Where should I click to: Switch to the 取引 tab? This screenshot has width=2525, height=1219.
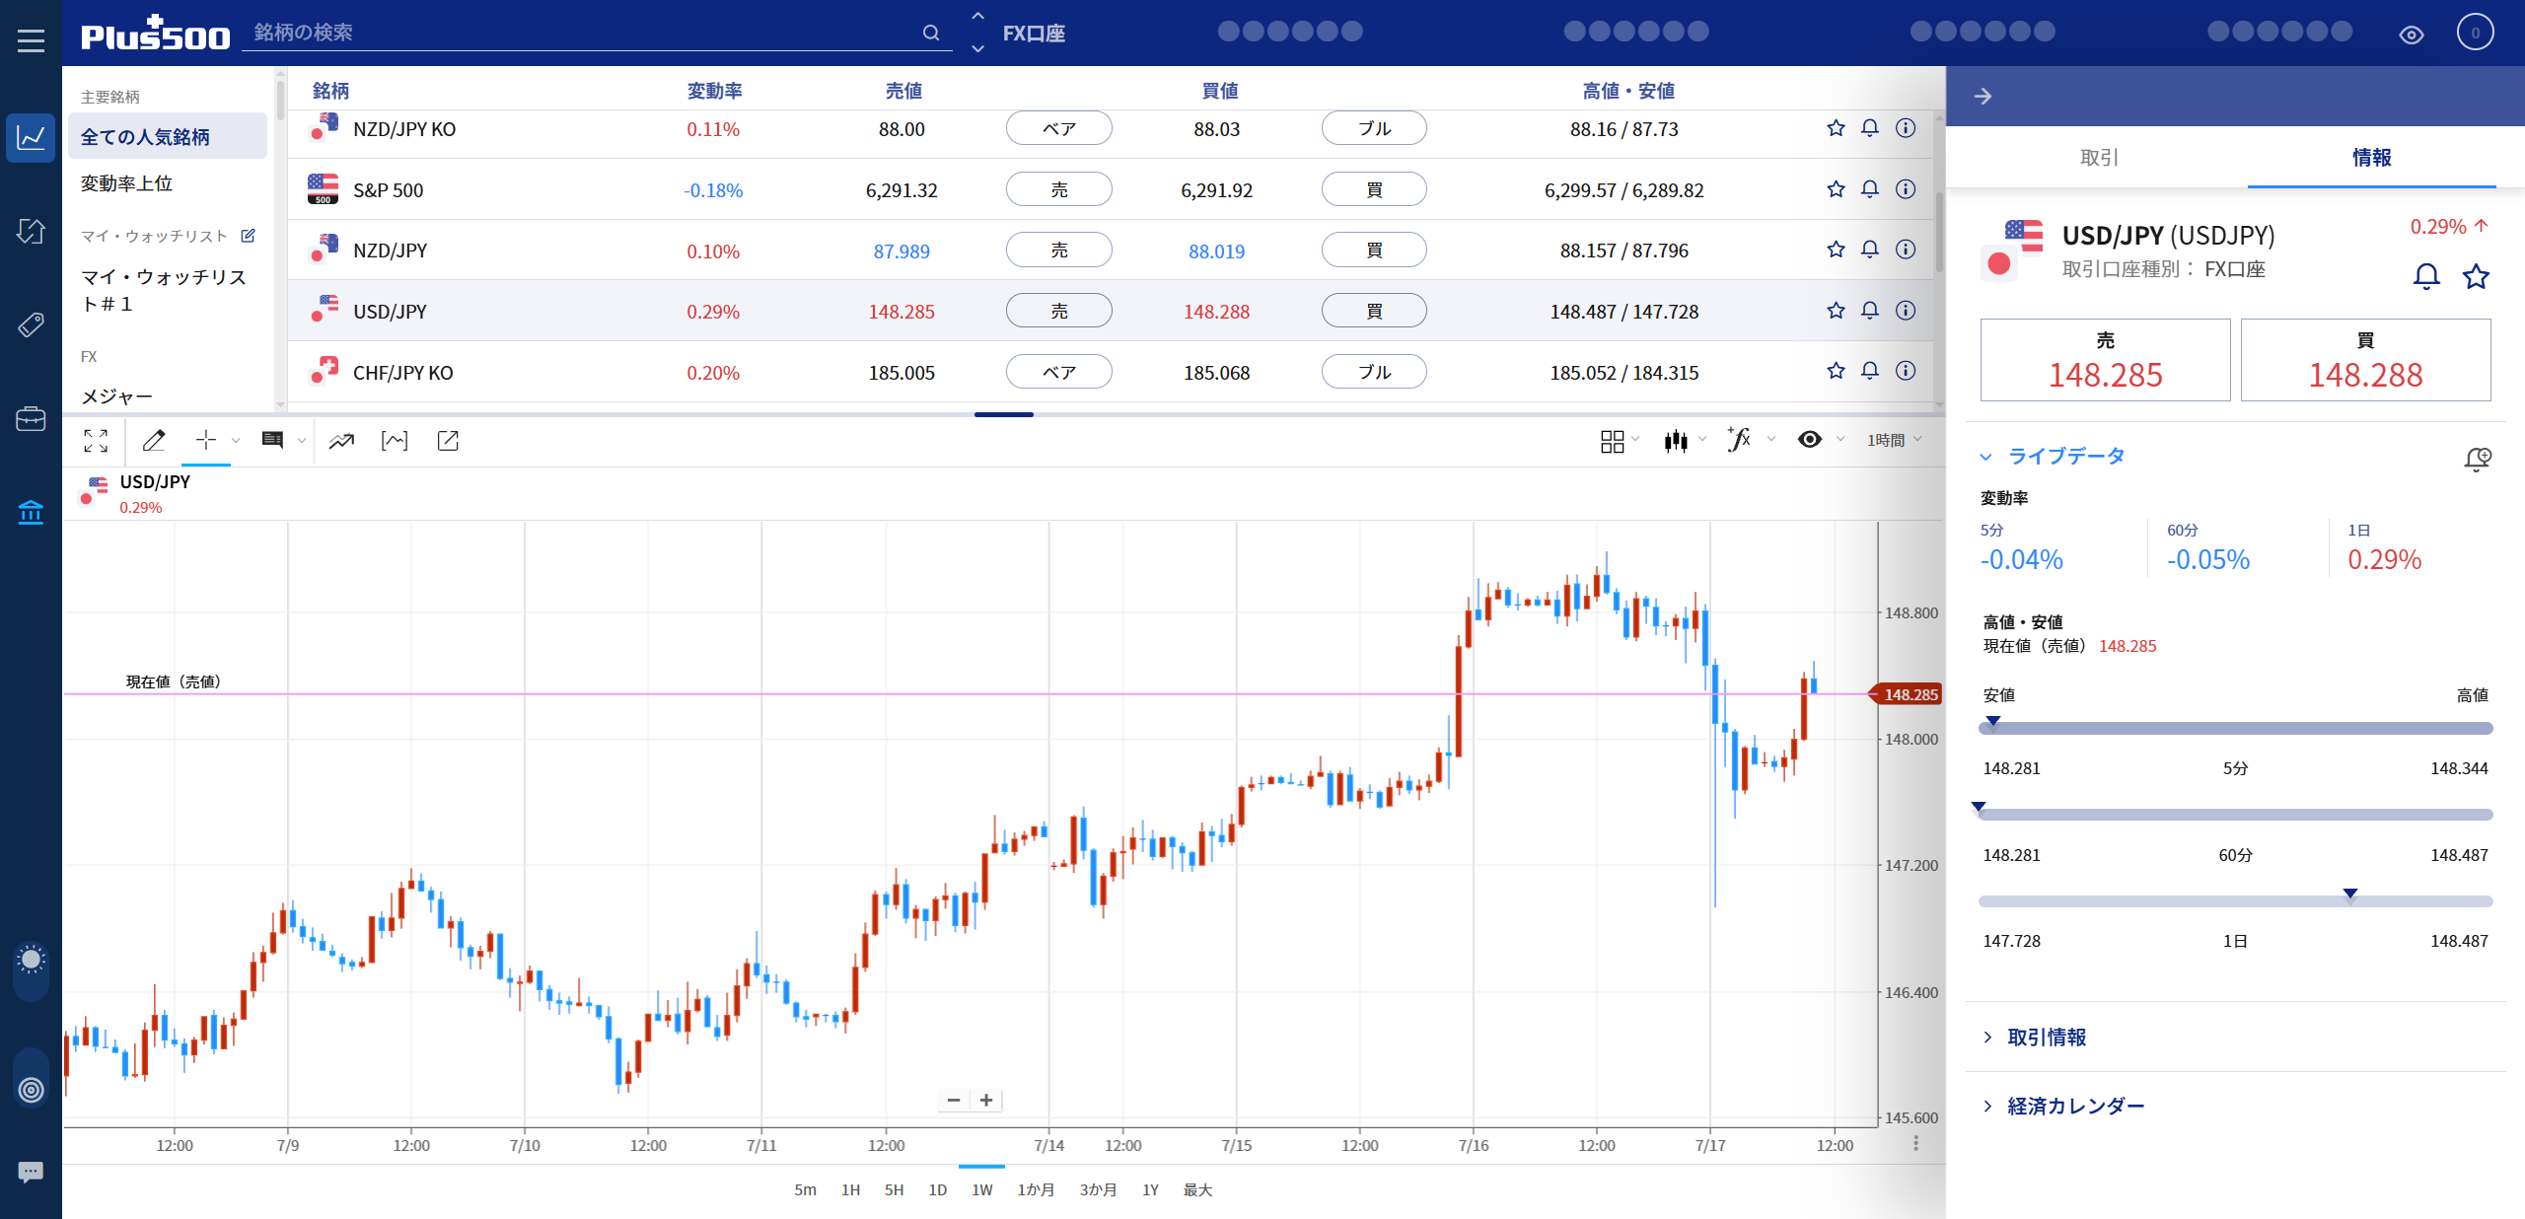[2098, 158]
